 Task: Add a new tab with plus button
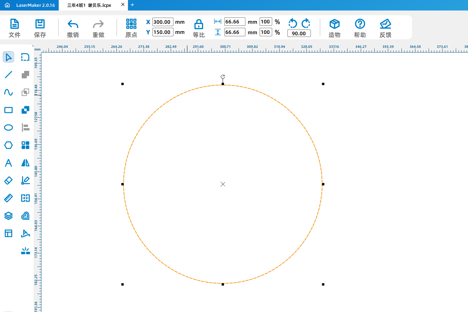pos(132,5)
